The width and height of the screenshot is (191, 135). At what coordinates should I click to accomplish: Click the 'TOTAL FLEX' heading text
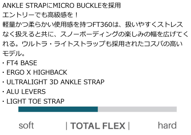[x=98, y=126]
